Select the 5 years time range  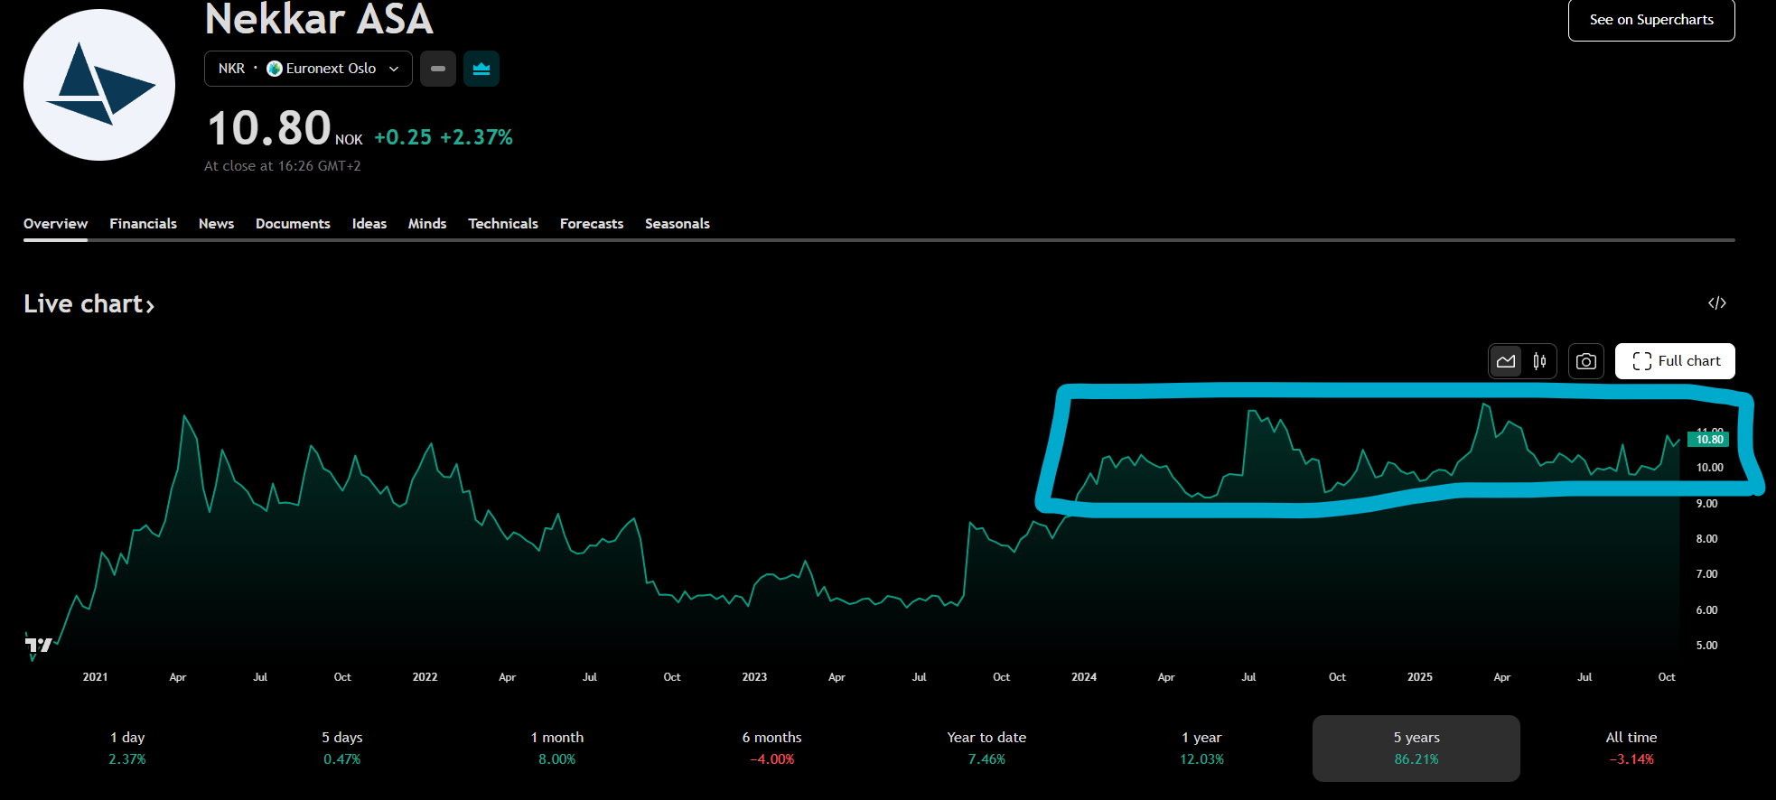(x=1416, y=748)
